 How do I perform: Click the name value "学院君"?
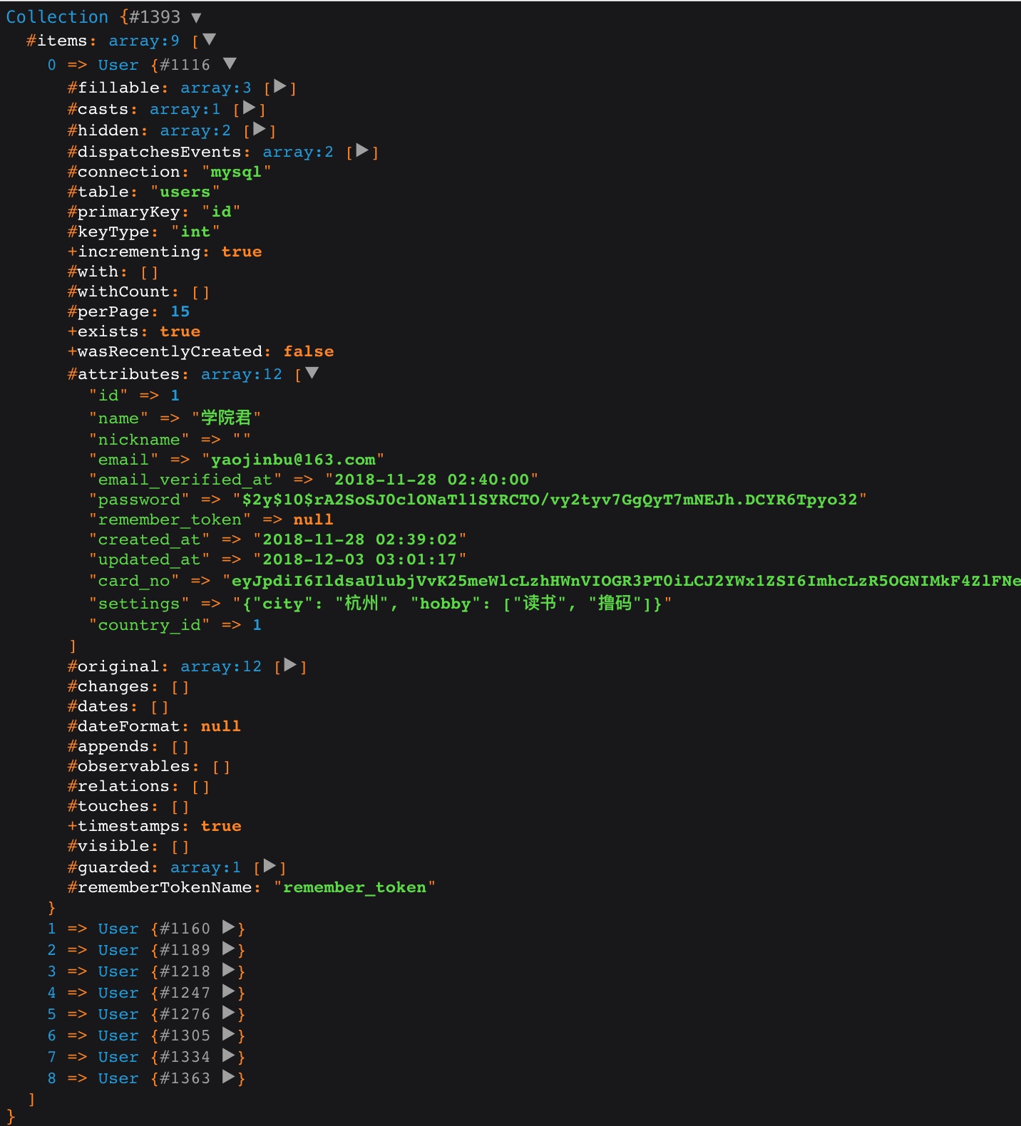point(227,418)
